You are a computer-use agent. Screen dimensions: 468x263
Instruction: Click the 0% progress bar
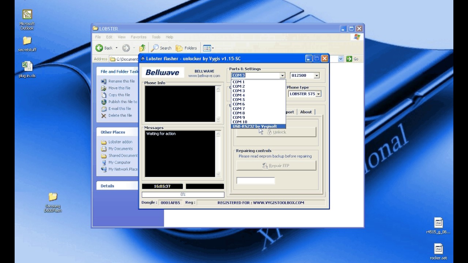pos(183,195)
